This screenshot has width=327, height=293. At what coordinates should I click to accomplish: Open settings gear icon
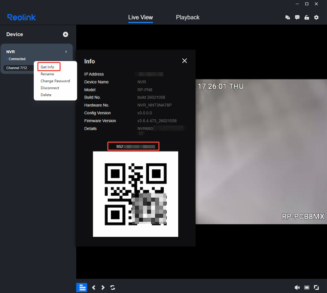click(x=317, y=17)
